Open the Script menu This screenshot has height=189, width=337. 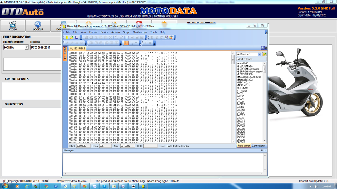(x=126, y=32)
